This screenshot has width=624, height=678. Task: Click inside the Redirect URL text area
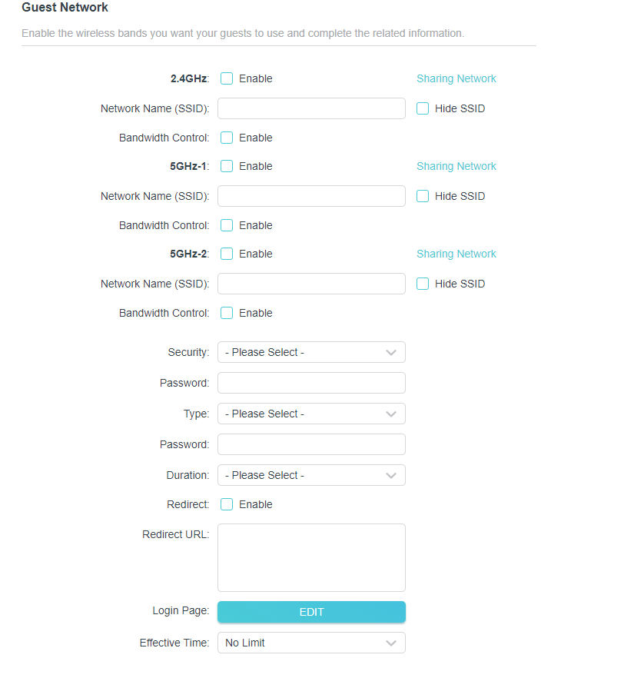311,557
